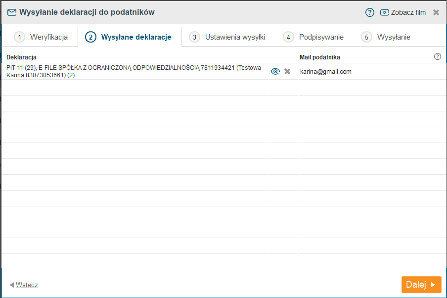Click the Mail podatnika column header
This screenshot has width=447, height=298.
click(319, 57)
